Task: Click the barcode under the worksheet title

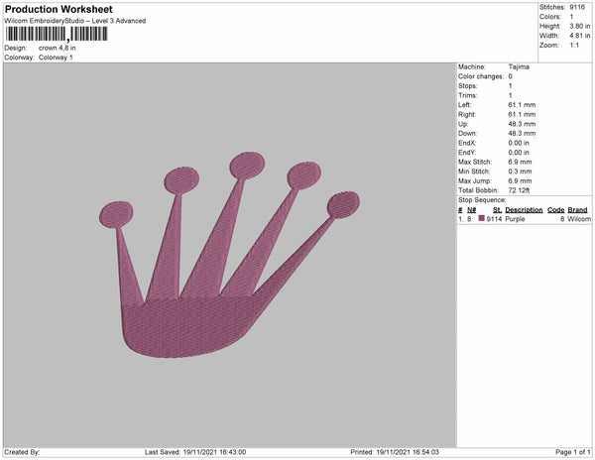Action: click(57, 34)
